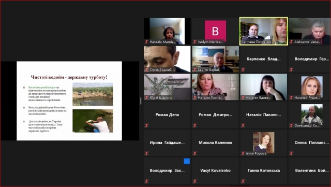Select Олександр Хо profile photo tile

pos(312,114)
